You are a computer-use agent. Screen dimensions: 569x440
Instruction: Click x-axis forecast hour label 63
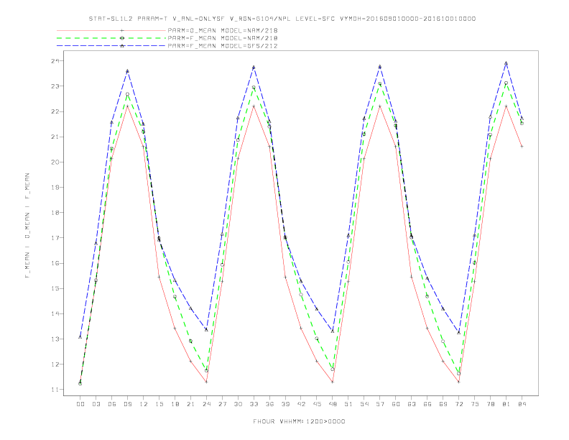(412, 404)
